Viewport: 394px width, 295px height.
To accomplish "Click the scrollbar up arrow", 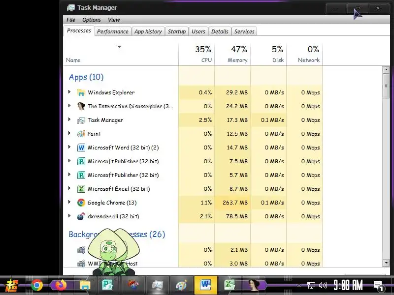I will (x=386, y=70).
